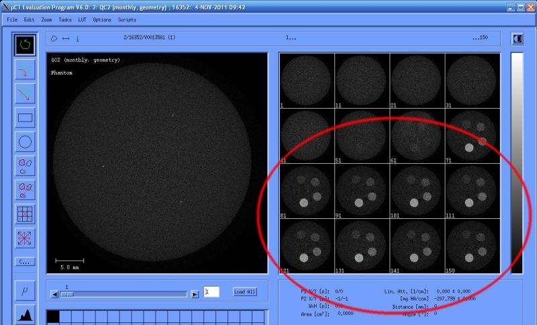Screen dimensions: 537x325
Task: Click the slice slider thumb
Action: click(x=67, y=294)
